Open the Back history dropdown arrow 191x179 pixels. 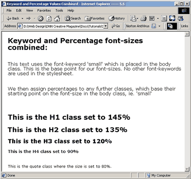pos(23,19)
